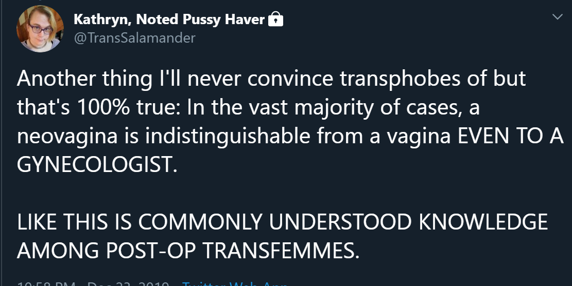Open the display name "Kathryn, Noted Pussy Haver"
Image resolution: width=572 pixels, height=286 pixels.
pos(169,20)
